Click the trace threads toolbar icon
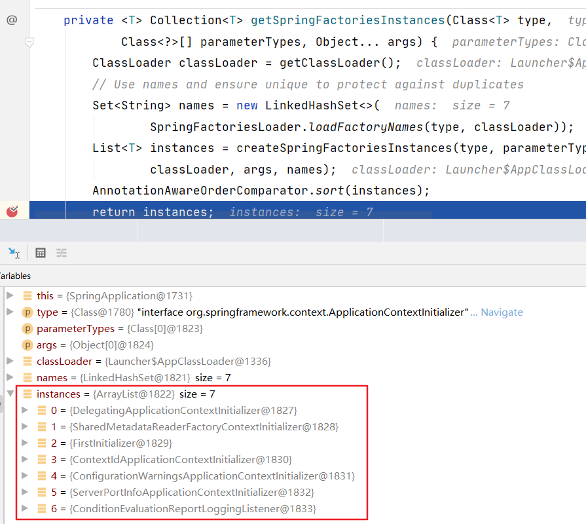This screenshot has width=586, height=524. click(x=62, y=253)
